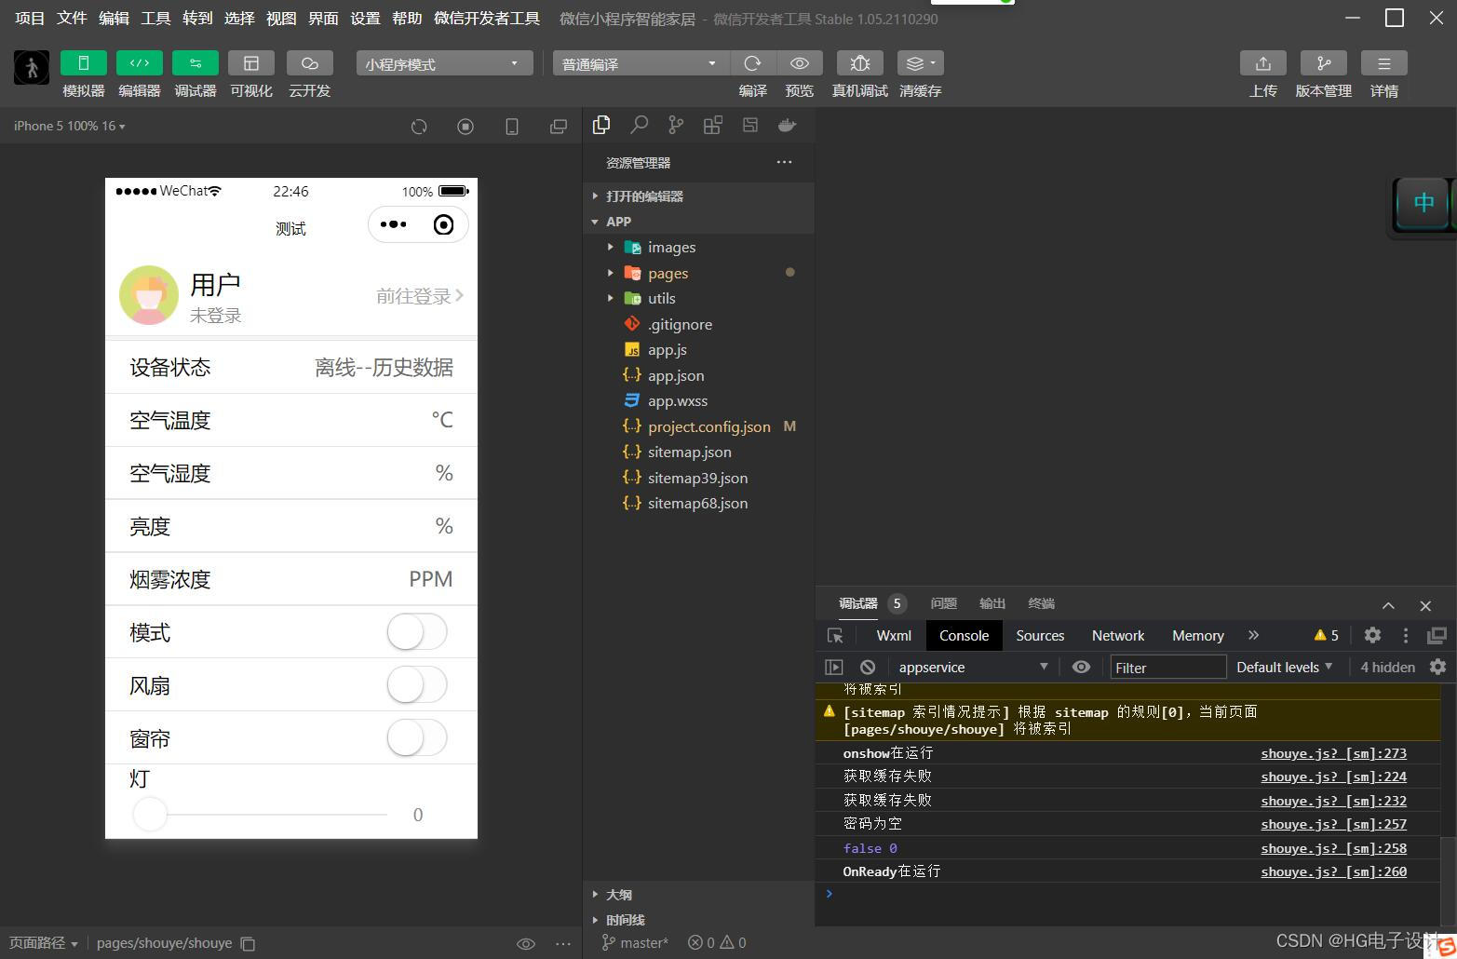Switch to the Sources tab

pos(1040,635)
